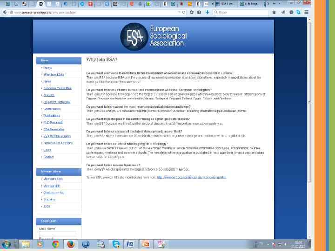Switch to the tab with the green square icon
The image size is (335, 251).
tap(148, 4)
